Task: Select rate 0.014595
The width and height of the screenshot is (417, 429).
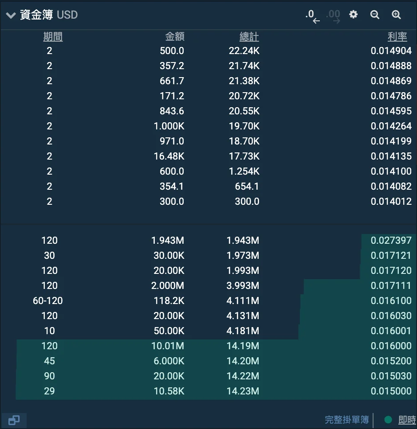Action: click(x=391, y=111)
